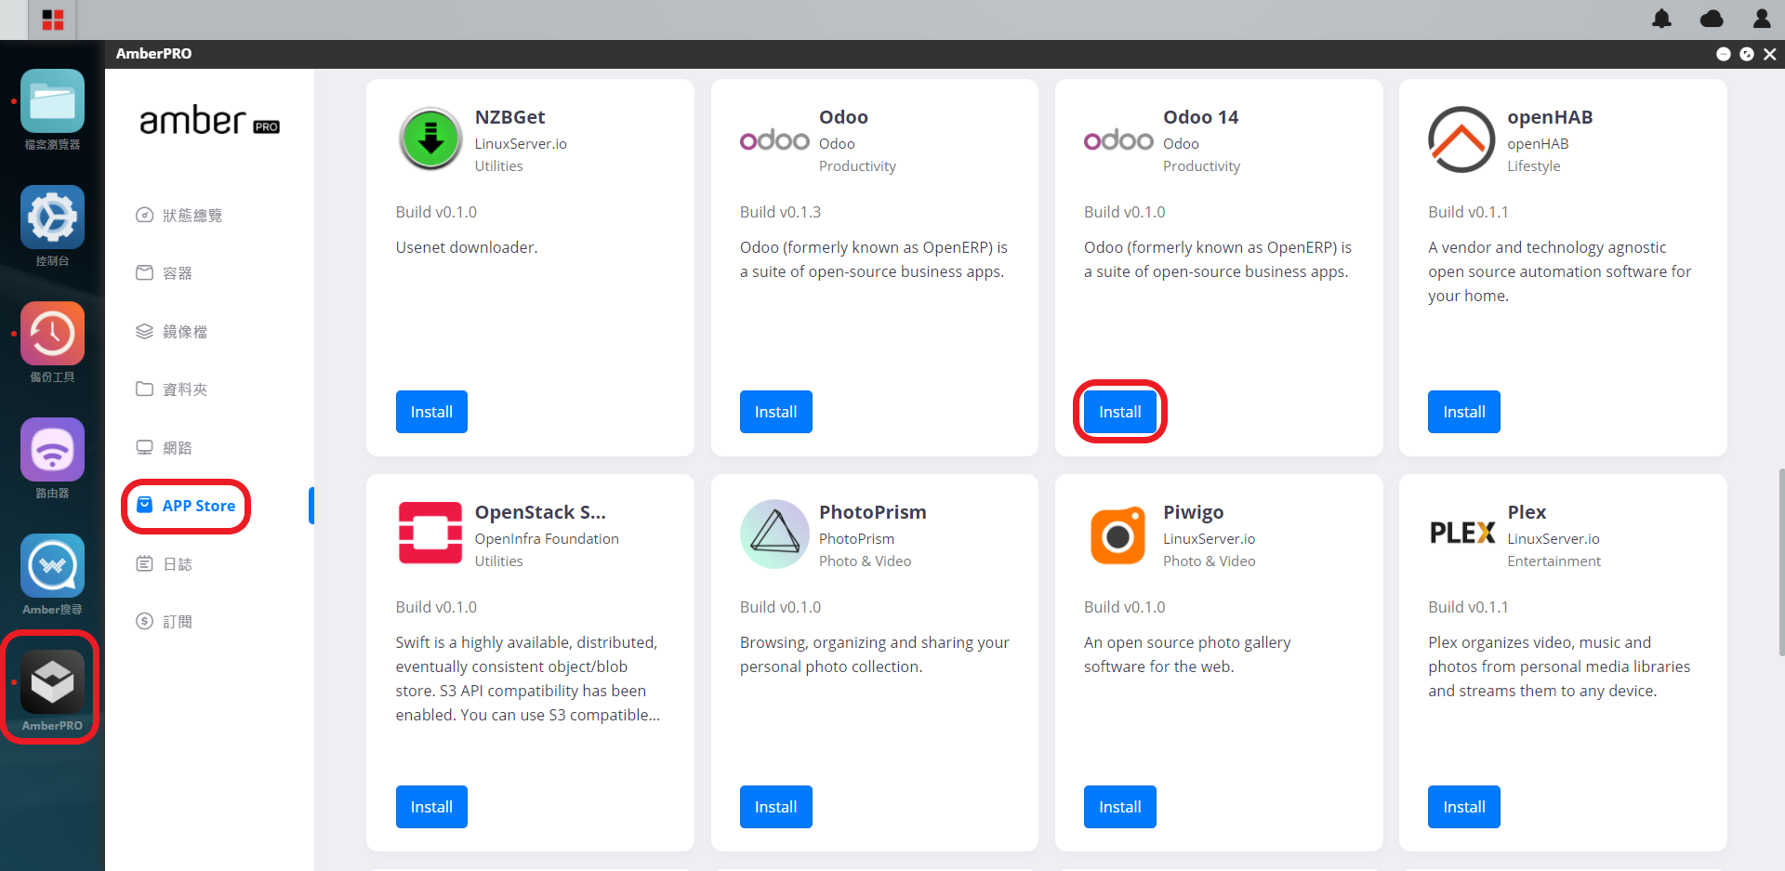Click the PhotoPrism triangle logo
This screenshot has height=871, width=1785.
click(x=774, y=534)
